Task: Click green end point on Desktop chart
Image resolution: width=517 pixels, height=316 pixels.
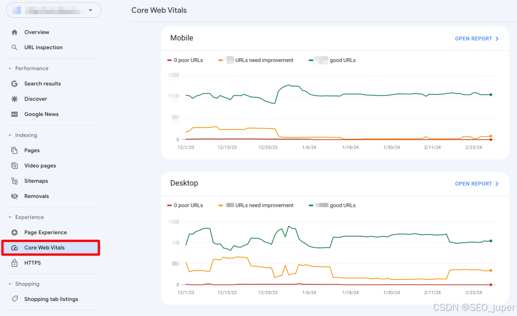Action: coord(491,241)
